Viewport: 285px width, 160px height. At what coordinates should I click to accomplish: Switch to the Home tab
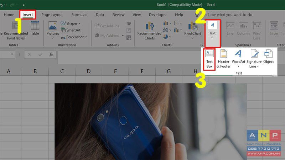click(x=9, y=15)
